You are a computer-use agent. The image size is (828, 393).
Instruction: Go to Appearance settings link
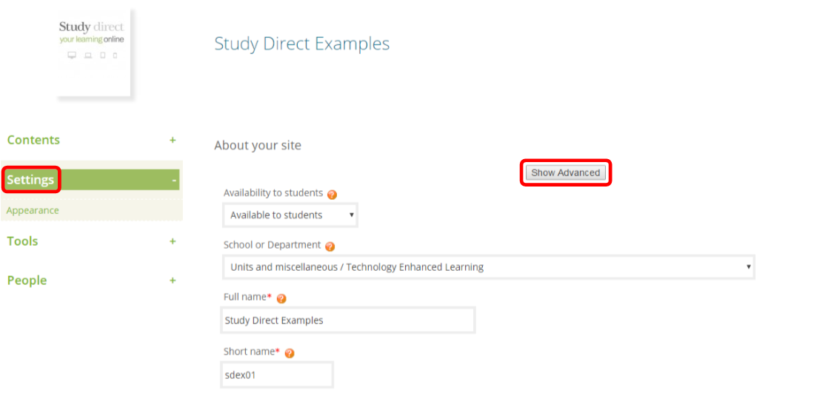point(33,210)
